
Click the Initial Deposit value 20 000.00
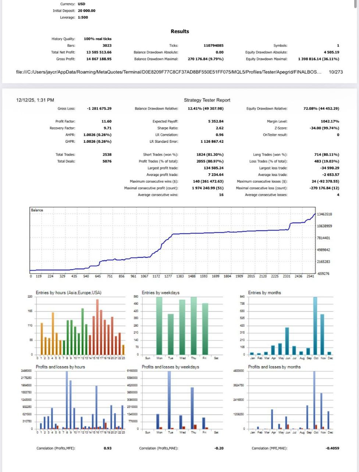86,11
